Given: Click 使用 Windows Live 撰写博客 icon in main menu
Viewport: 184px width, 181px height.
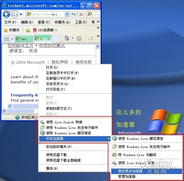Looking at the screenshot, I should tap(42, 133).
